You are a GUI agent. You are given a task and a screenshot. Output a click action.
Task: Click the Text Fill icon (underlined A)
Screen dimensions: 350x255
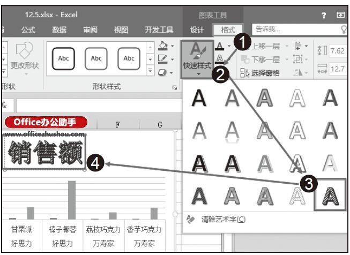(x=220, y=46)
